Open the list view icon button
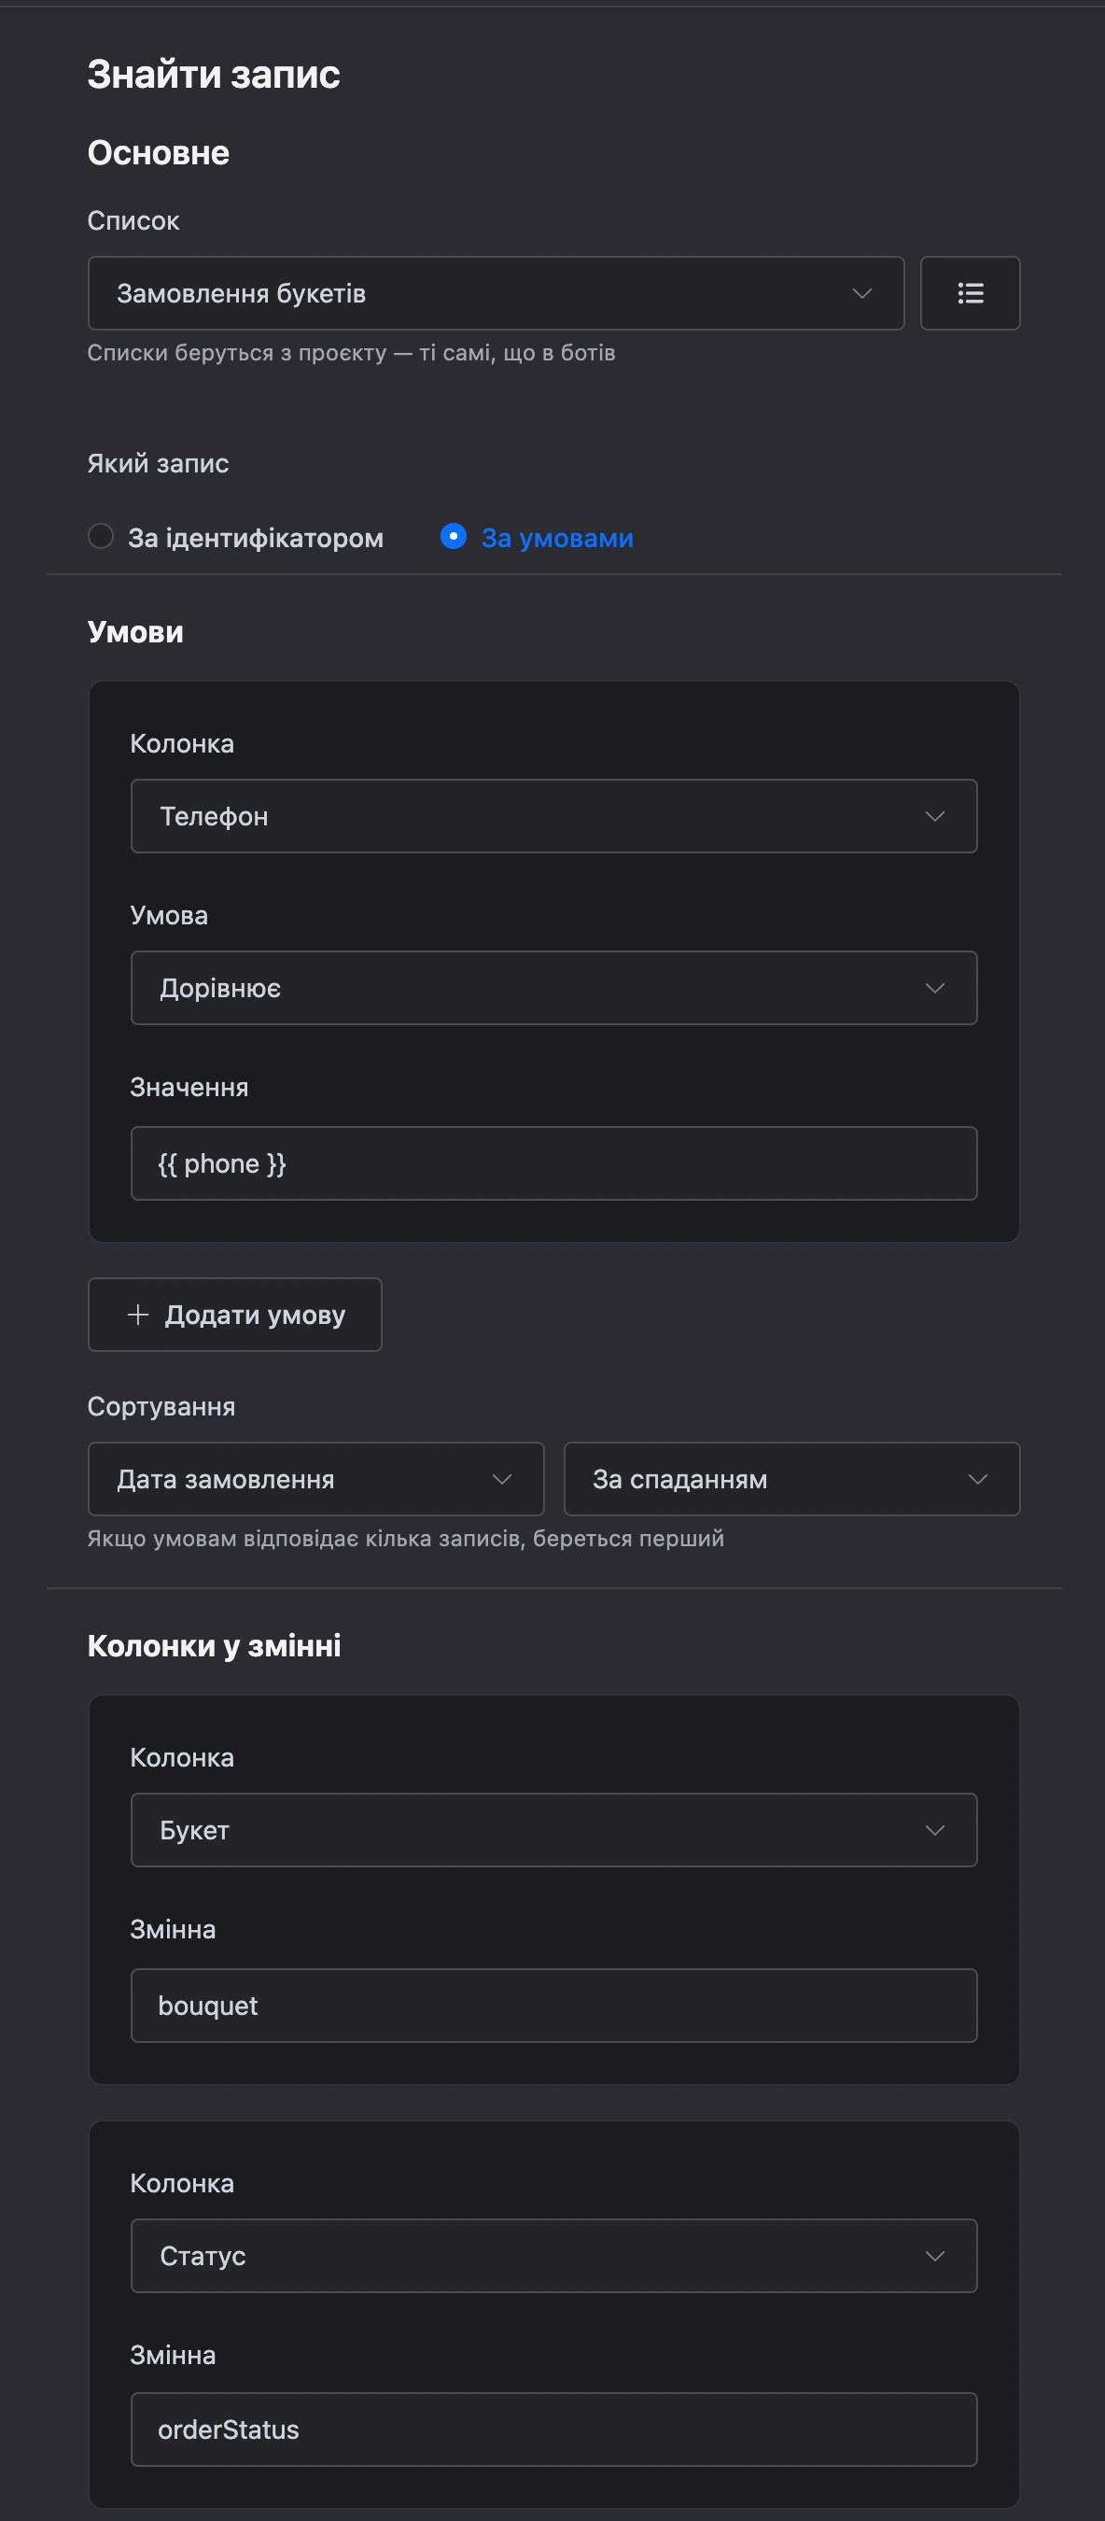Viewport: 1105px width, 2521px height. pos(970,293)
